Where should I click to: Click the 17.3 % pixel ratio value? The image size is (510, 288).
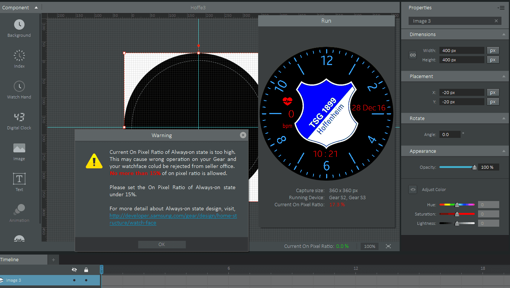click(x=337, y=205)
